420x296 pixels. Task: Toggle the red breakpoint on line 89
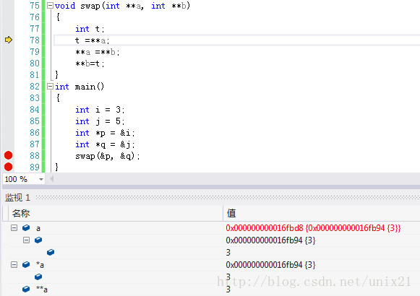point(8,167)
